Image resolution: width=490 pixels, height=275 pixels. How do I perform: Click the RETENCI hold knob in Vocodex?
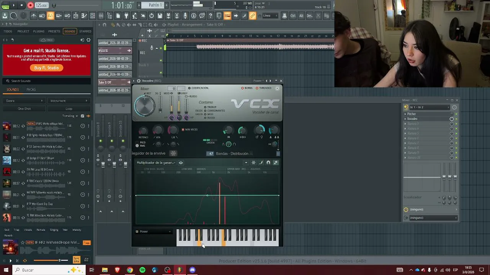click(x=143, y=131)
